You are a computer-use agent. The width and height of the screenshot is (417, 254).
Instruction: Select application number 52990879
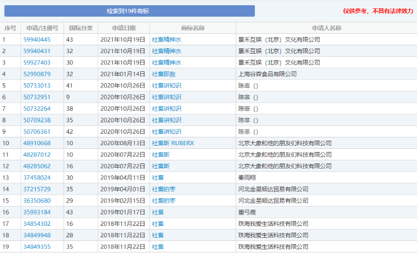point(37,74)
